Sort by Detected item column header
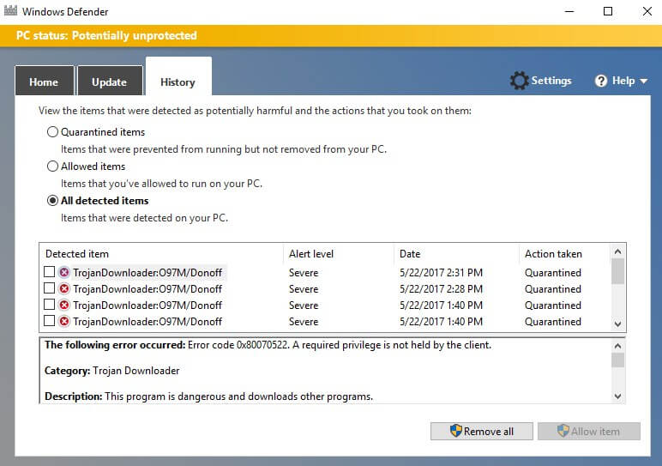The height and width of the screenshot is (466, 662). pyautogui.click(x=161, y=253)
